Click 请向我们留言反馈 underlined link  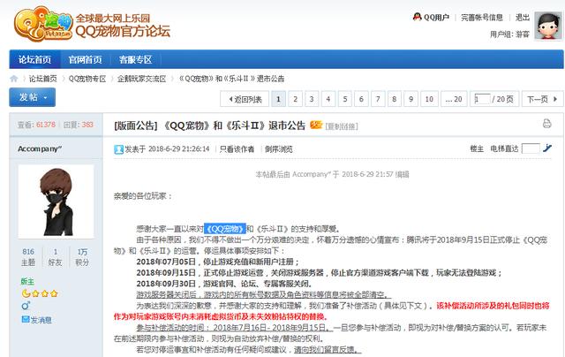point(328,349)
